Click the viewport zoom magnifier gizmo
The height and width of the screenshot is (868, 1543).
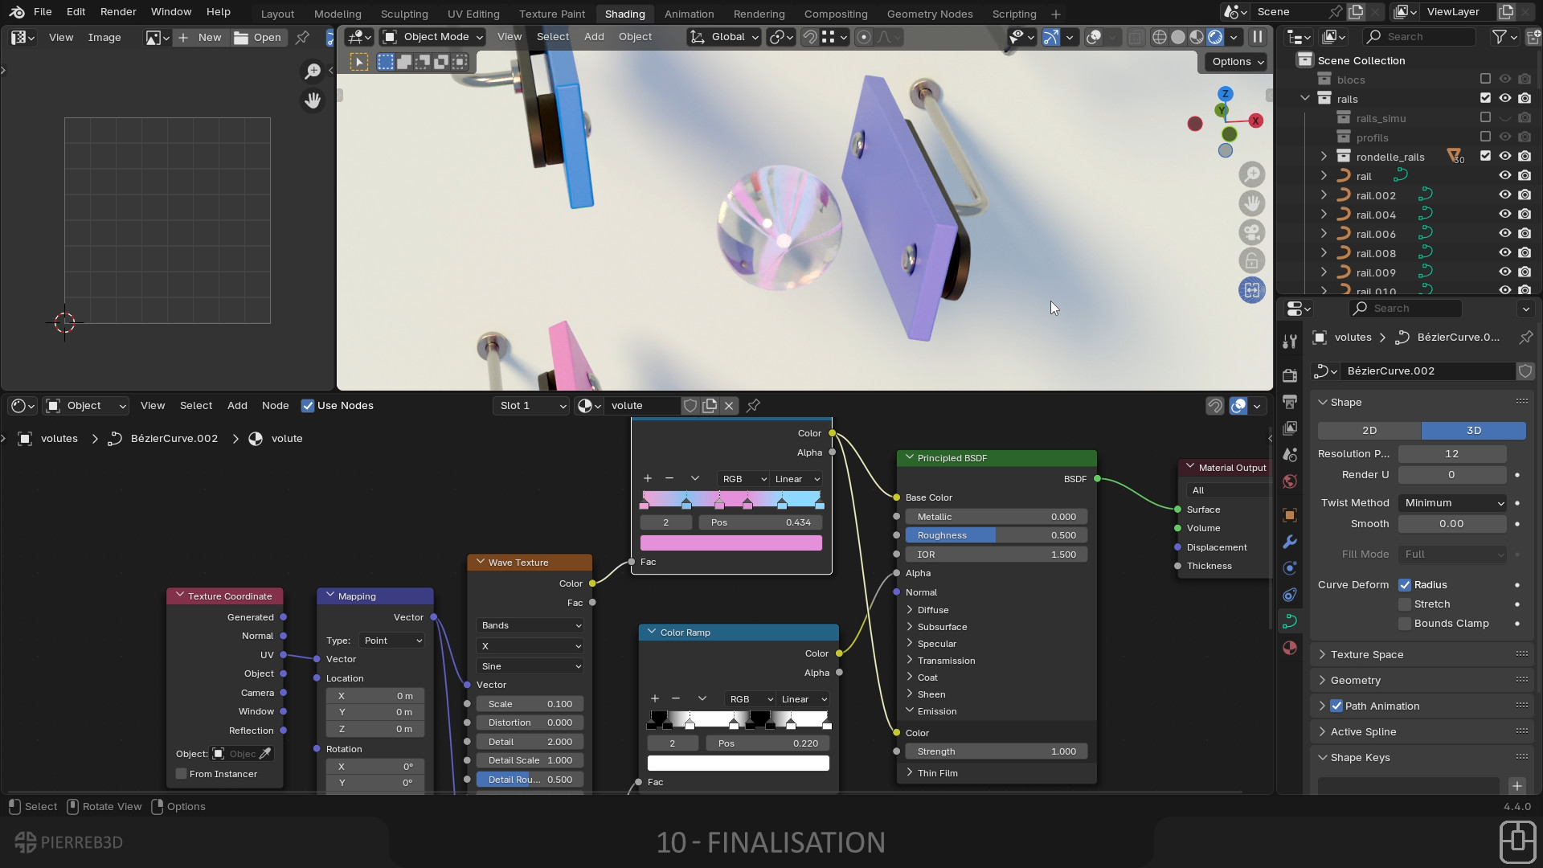click(x=1252, y=174)
